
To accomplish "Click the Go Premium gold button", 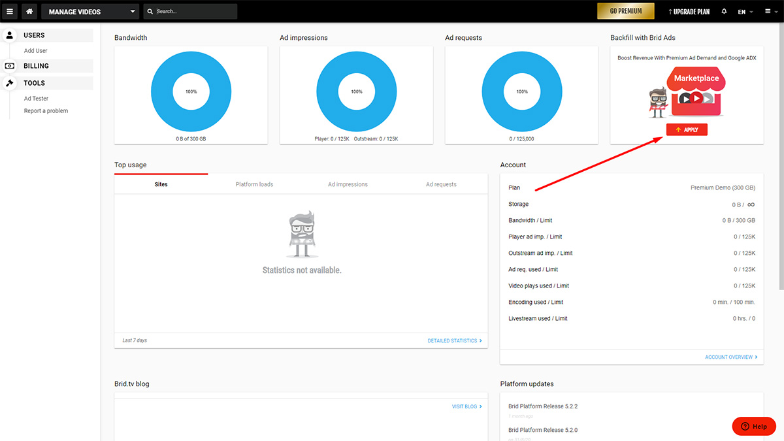I will [x=625, y=11].
